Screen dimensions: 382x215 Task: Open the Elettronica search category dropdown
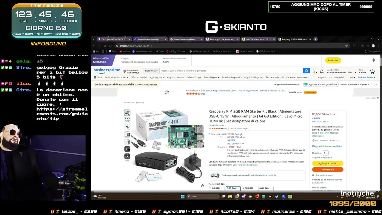tap(151, 71)
